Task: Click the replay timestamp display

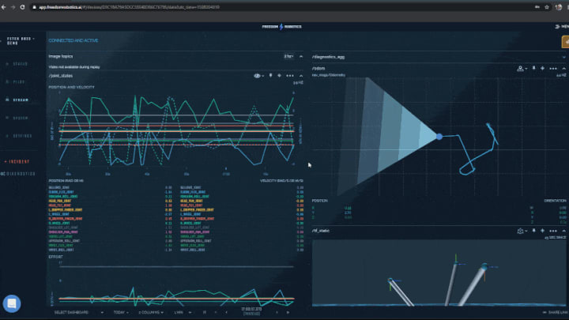Action: click(251, 311)
